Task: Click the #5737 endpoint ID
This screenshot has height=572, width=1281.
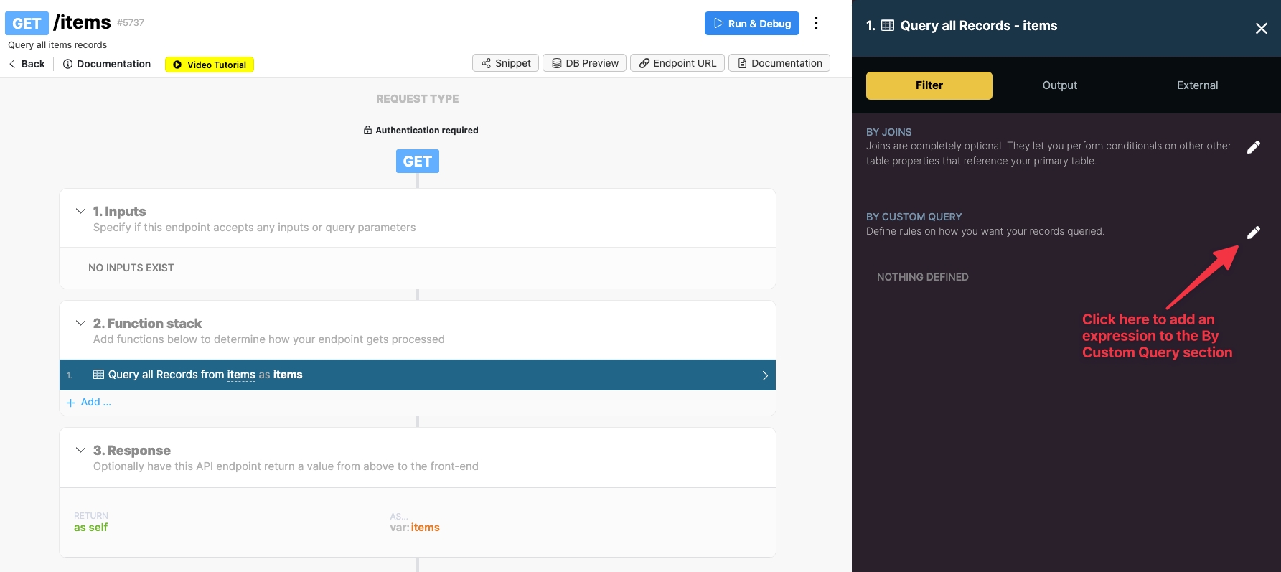Action: [131, 23]
